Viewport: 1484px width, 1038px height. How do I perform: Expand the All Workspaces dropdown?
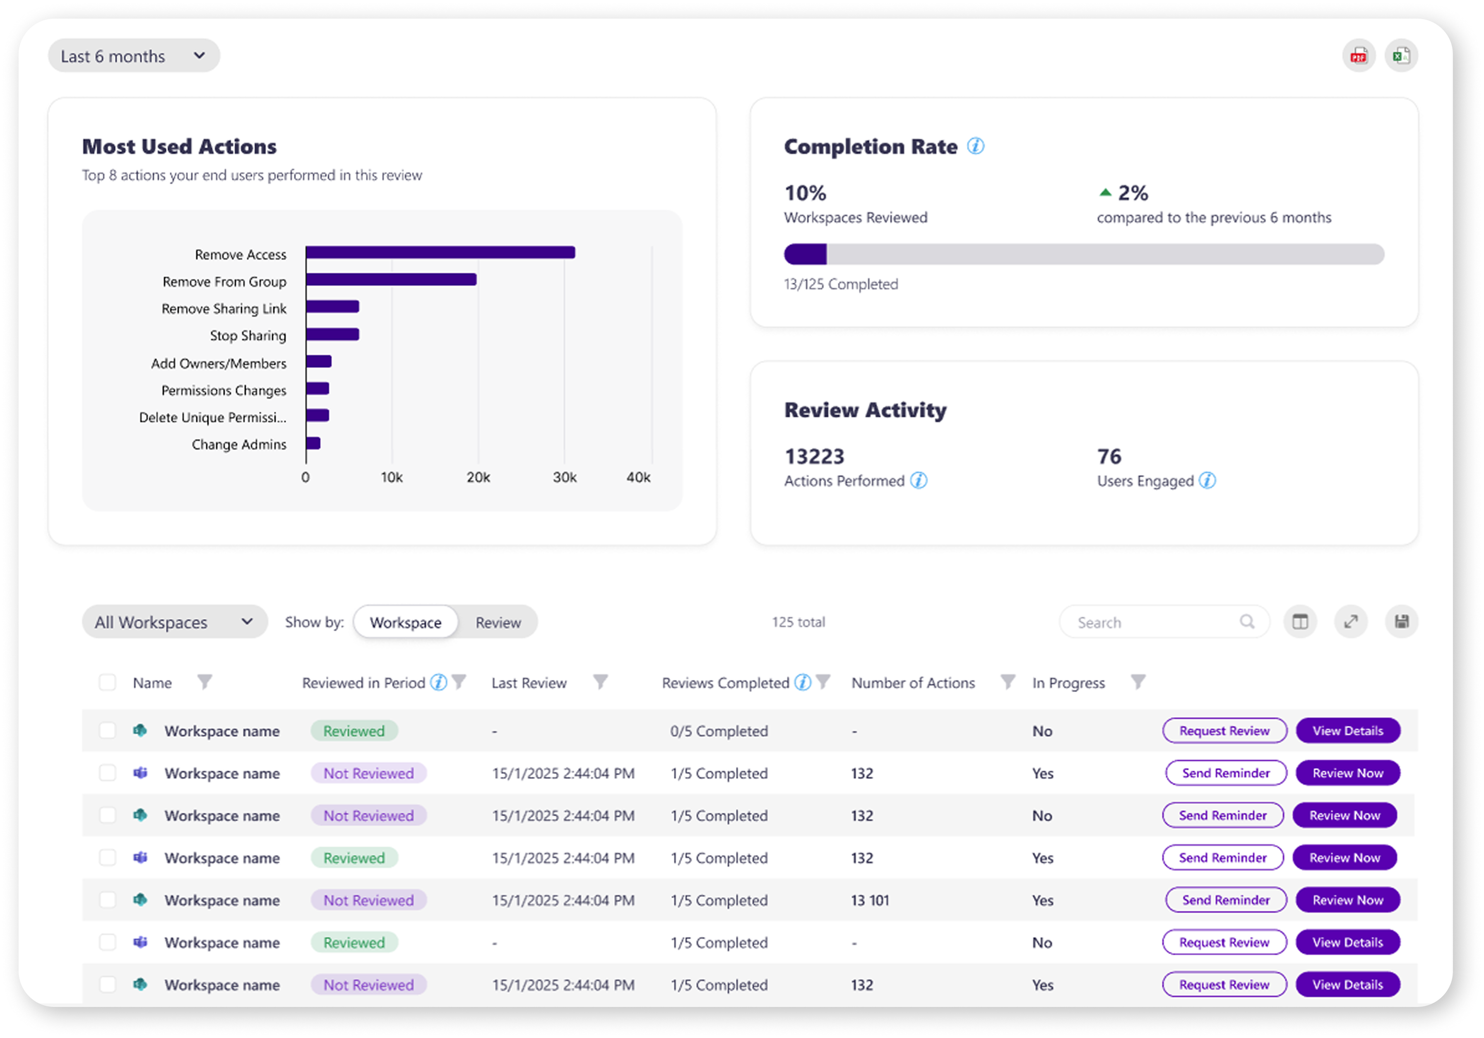(x=175, y=622)
